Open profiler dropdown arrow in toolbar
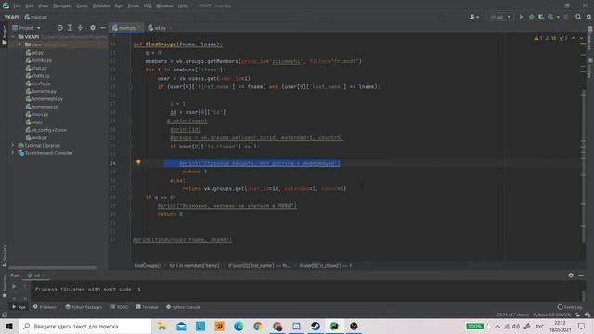The height and width of the screenshot is (334, 594). click(x=558, y=17)
